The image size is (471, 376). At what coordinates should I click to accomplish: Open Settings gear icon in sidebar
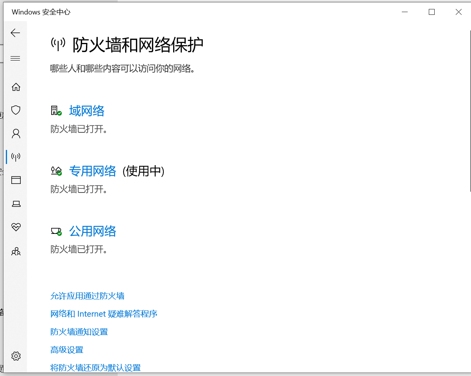tap(16, 356)
